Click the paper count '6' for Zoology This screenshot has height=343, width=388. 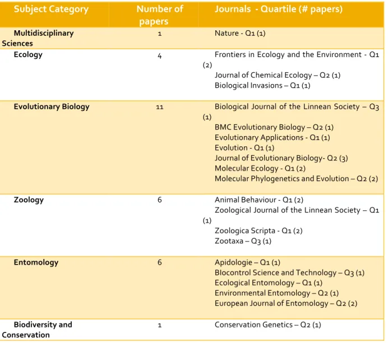pos(160,200)
